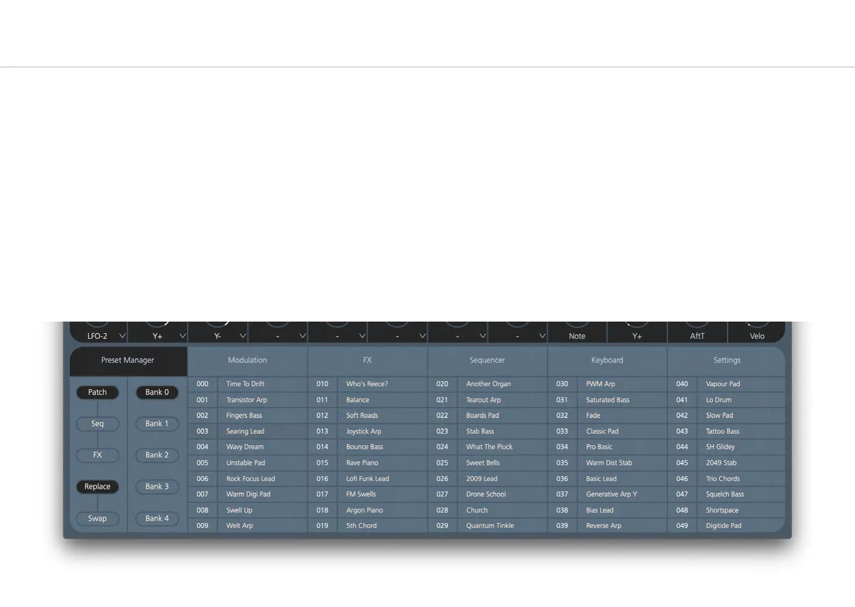Load the Argon Piano preset

coord(367,510)
